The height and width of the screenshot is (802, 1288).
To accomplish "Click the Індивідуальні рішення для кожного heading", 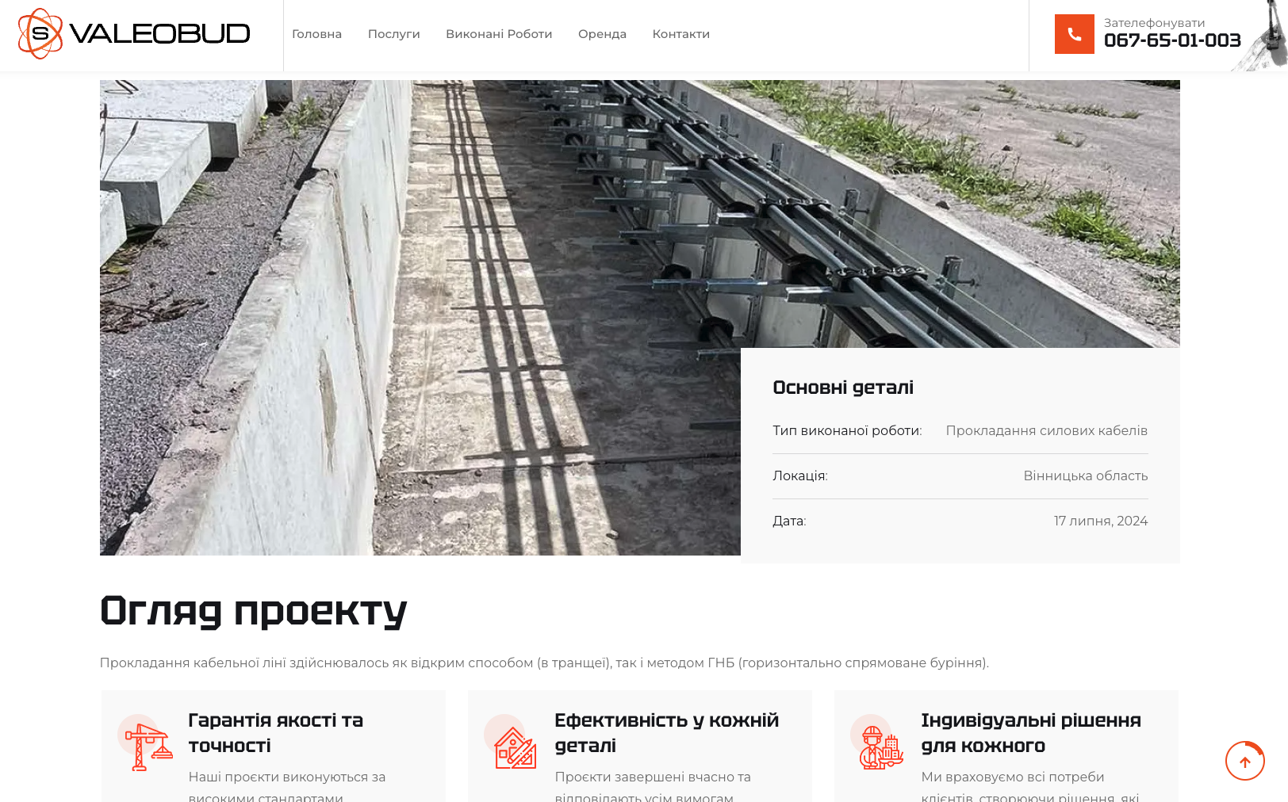I will (1031, 733).
